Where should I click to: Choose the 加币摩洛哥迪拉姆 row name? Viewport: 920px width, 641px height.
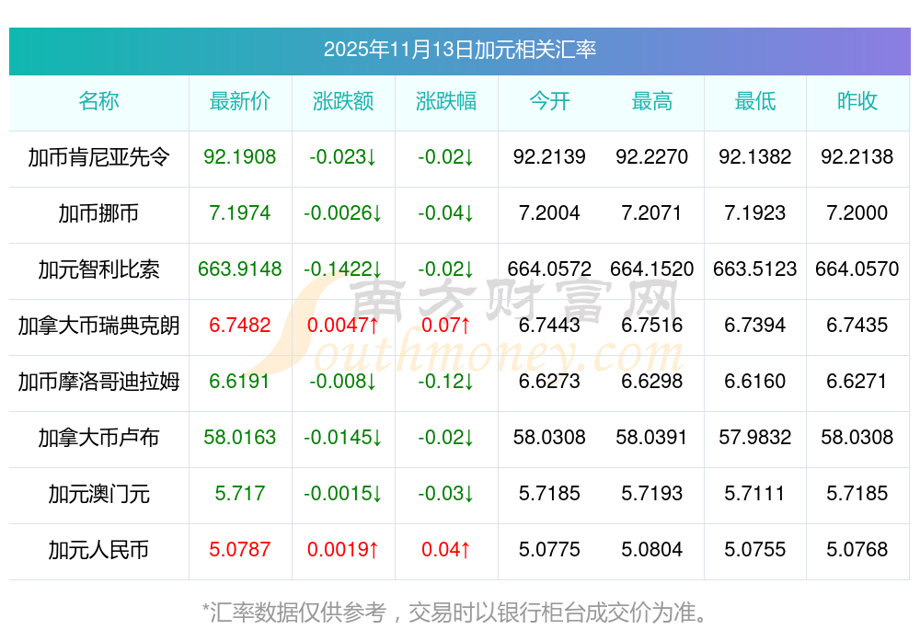98,382
